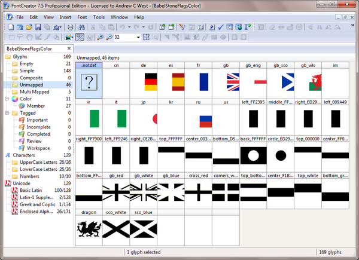Open the Help menu

click(139, 17)
